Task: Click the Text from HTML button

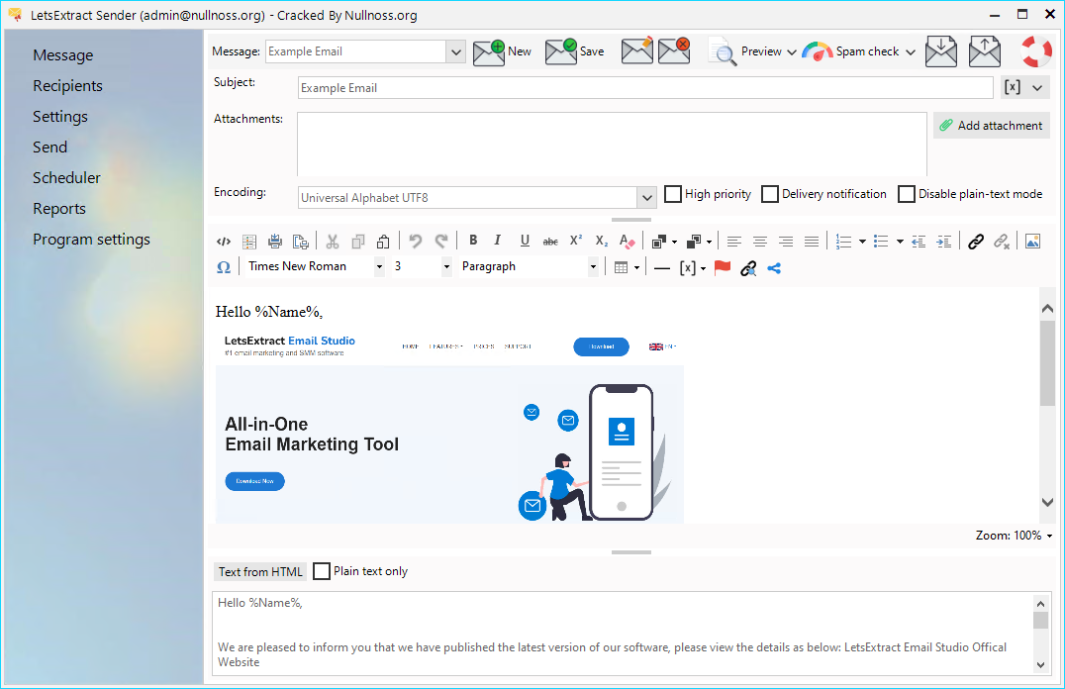Action: (260, 572)
